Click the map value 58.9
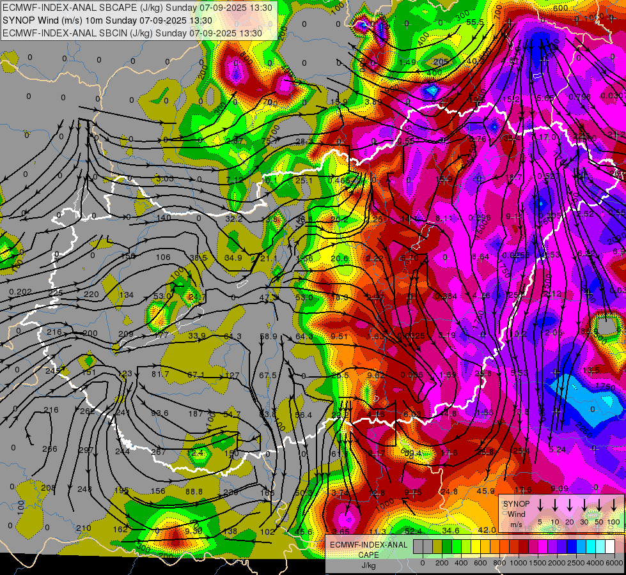Viewport: 626px width, 575px height. [269, 337]
